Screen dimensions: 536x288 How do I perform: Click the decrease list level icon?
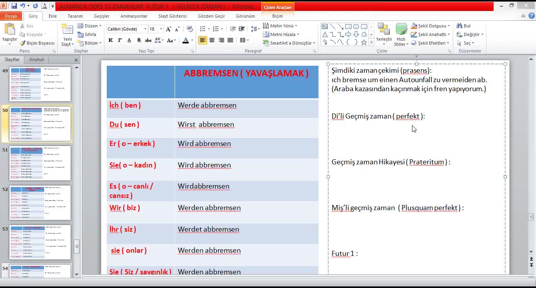(233, 29)
